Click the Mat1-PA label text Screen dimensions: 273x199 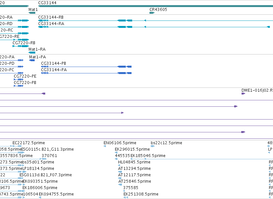38,57
